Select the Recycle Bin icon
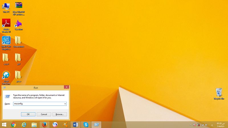The height and width of the screenshot is (128, 228). 219,94
